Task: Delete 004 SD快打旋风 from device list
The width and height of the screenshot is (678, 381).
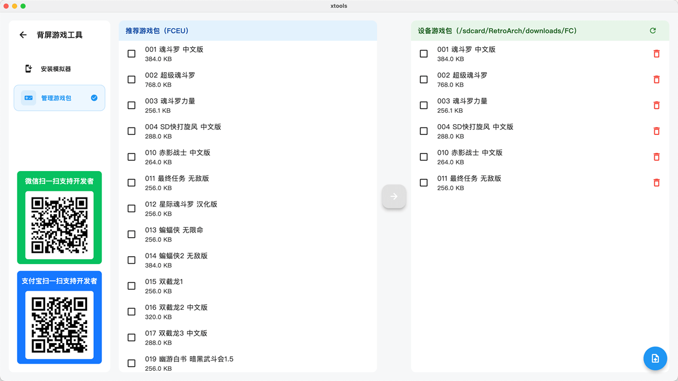Action: pos(656,131)
